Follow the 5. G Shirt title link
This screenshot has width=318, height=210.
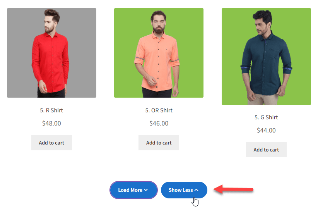click(266, 117)
